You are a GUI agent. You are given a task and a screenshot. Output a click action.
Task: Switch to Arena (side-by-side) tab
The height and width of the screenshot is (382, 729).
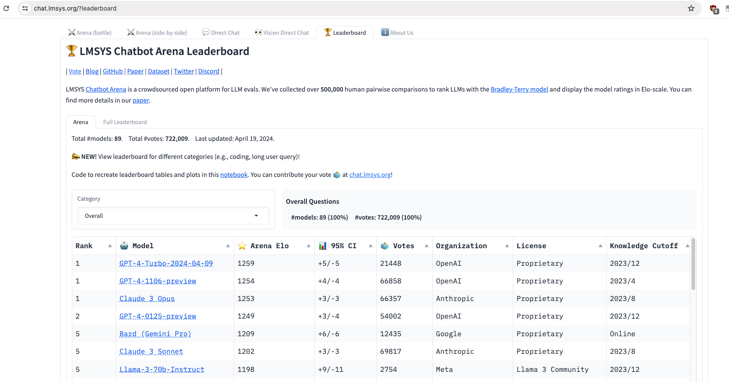click(157, 33)
